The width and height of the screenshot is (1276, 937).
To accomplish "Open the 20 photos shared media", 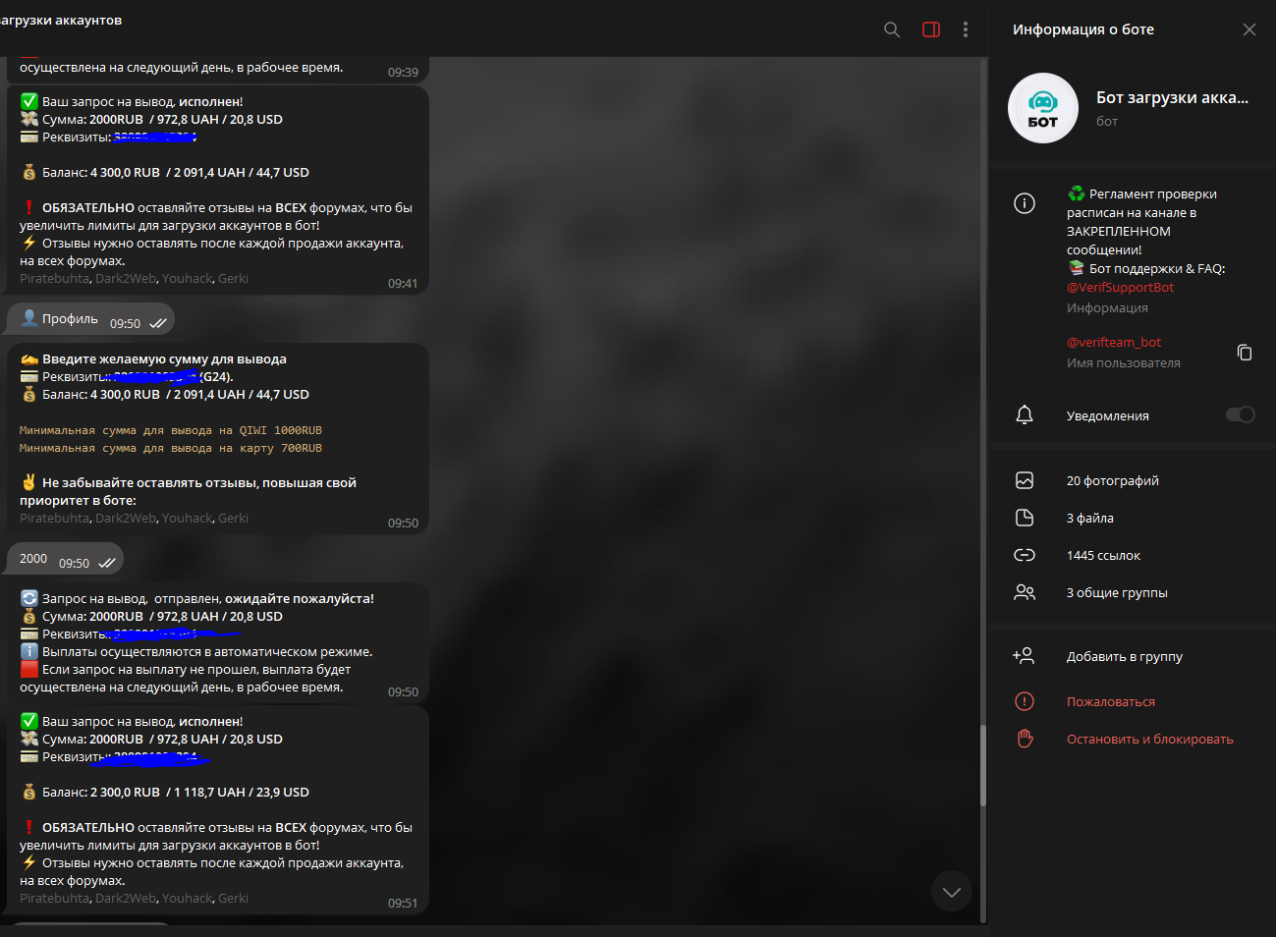I will pyautogui.click(x=1112, y=481).
